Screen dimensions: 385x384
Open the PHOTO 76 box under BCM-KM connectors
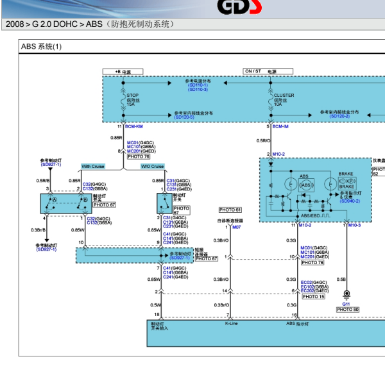[x=139, y=156]
